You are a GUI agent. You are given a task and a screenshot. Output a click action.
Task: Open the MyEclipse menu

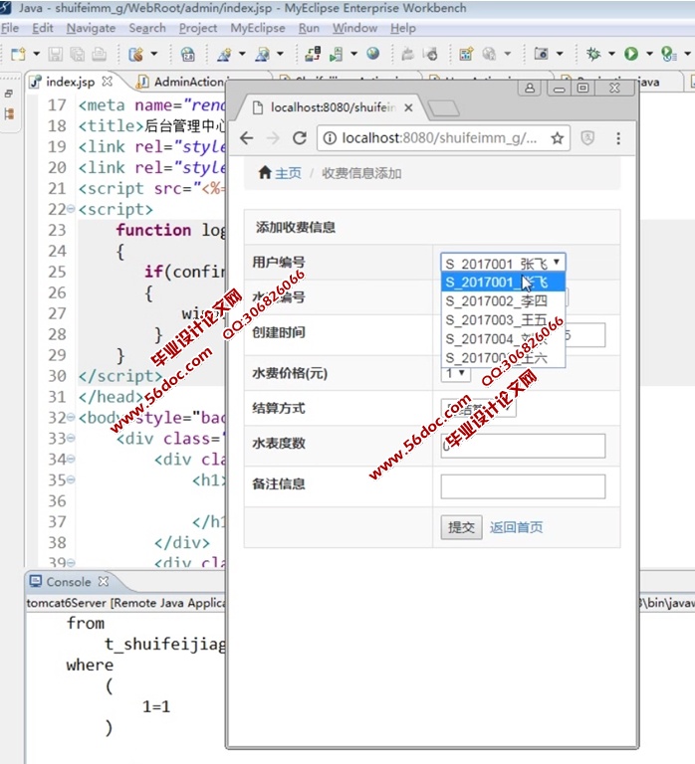pyautogui.click(x=258, y=28)
